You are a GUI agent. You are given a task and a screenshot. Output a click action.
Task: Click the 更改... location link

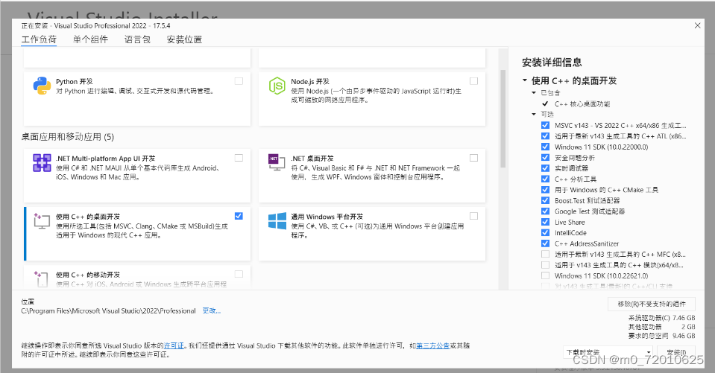point(212,310)
